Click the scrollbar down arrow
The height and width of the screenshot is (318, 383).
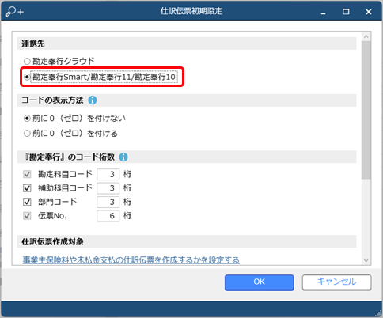point(366,260)
